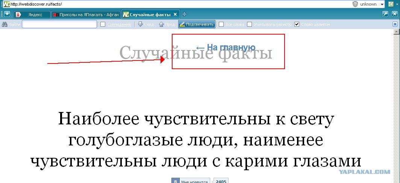Viewport: 400px width, 183px height.
Task: Click the binoculars Find icon
Action: 5,24
